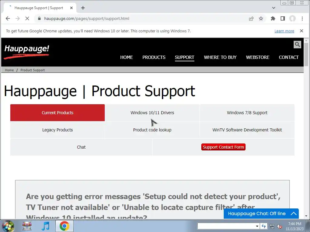Click Product Support breadcrumb
Viewport: 310px width, 232px height.
tap(33, 70)
